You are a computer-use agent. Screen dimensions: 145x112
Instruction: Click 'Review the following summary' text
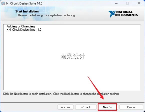click(46, 15)
